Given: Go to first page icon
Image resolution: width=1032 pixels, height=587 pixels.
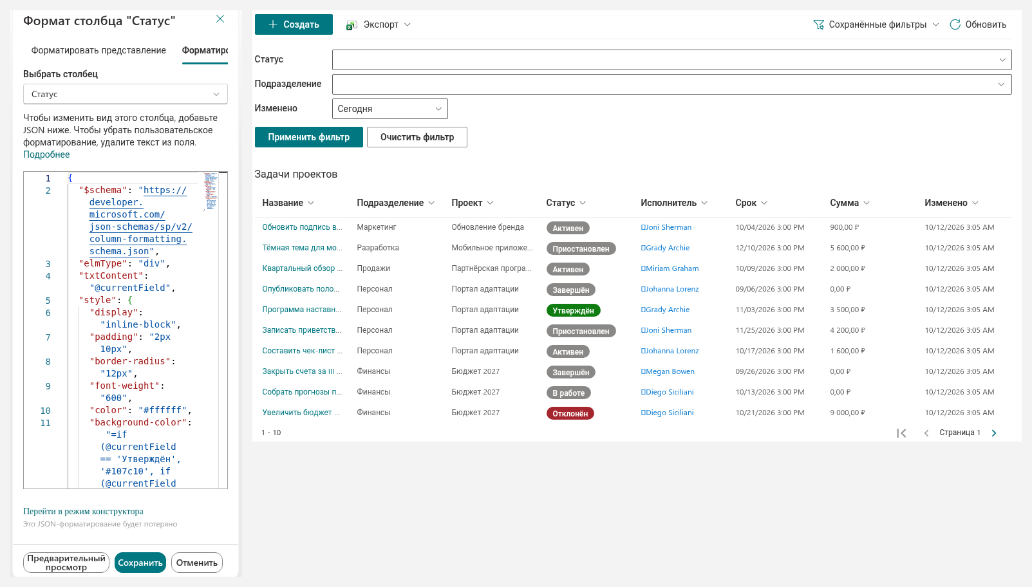Looking at the screenshot, I should pos(901,433).
